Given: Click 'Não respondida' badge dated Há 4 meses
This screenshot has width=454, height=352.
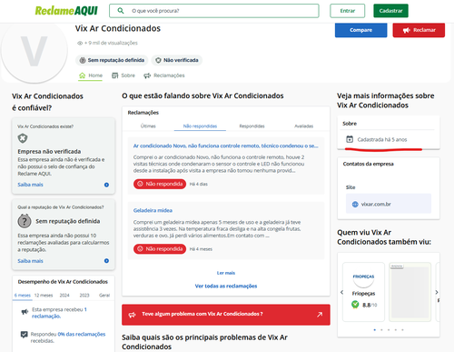Looking at the screenshot, I should (160, 249).
